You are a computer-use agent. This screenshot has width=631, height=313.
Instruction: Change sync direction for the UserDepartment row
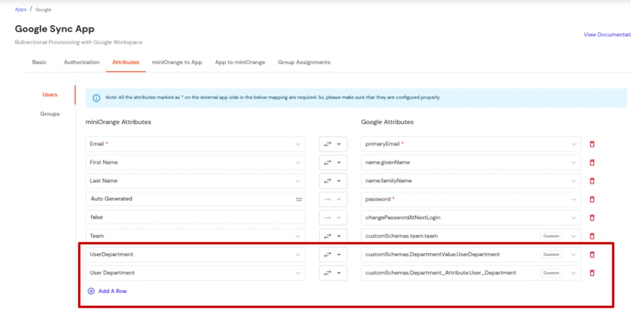[333, 255]
